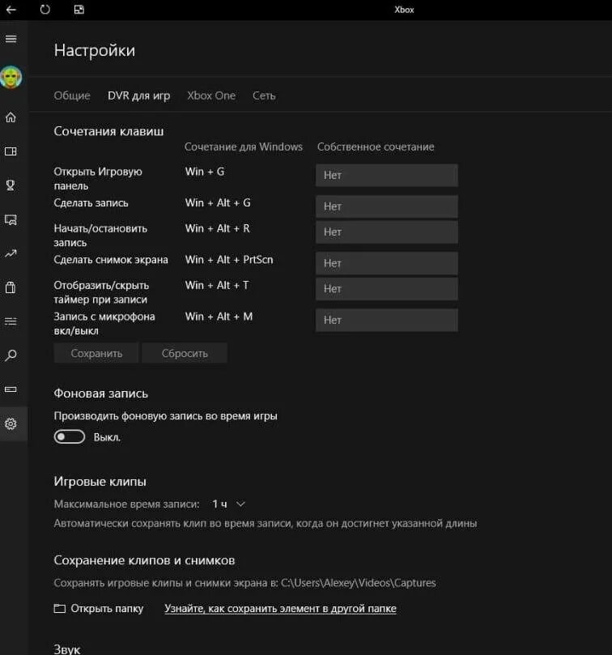Image resolution: width=612 pixels, height=655 pixels.
Task: Click the Win + Alt + PrtScn text
Action: coord(229,260)
